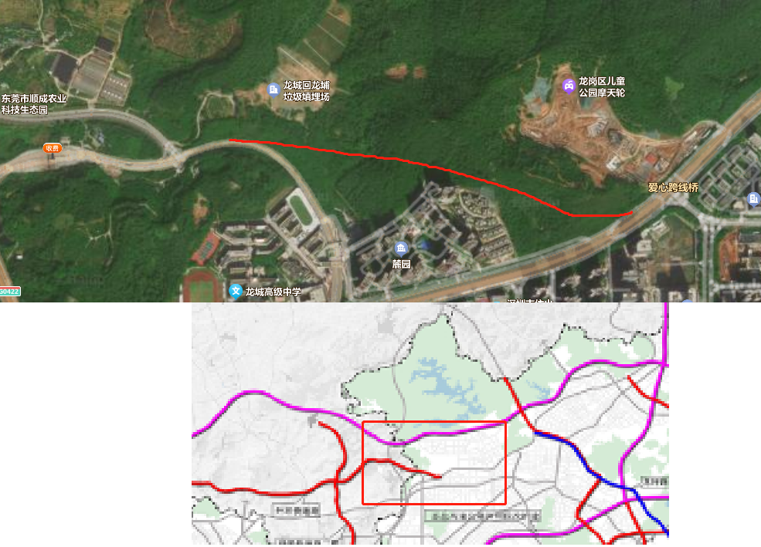Click the 爱心跨线桥 bridge label
The width and height of the screenshot is (761, 547).
click(x=673, y=187)
